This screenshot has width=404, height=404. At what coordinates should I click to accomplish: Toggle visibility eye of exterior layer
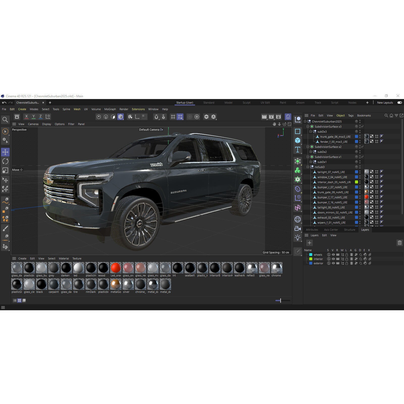click(333, 263)
